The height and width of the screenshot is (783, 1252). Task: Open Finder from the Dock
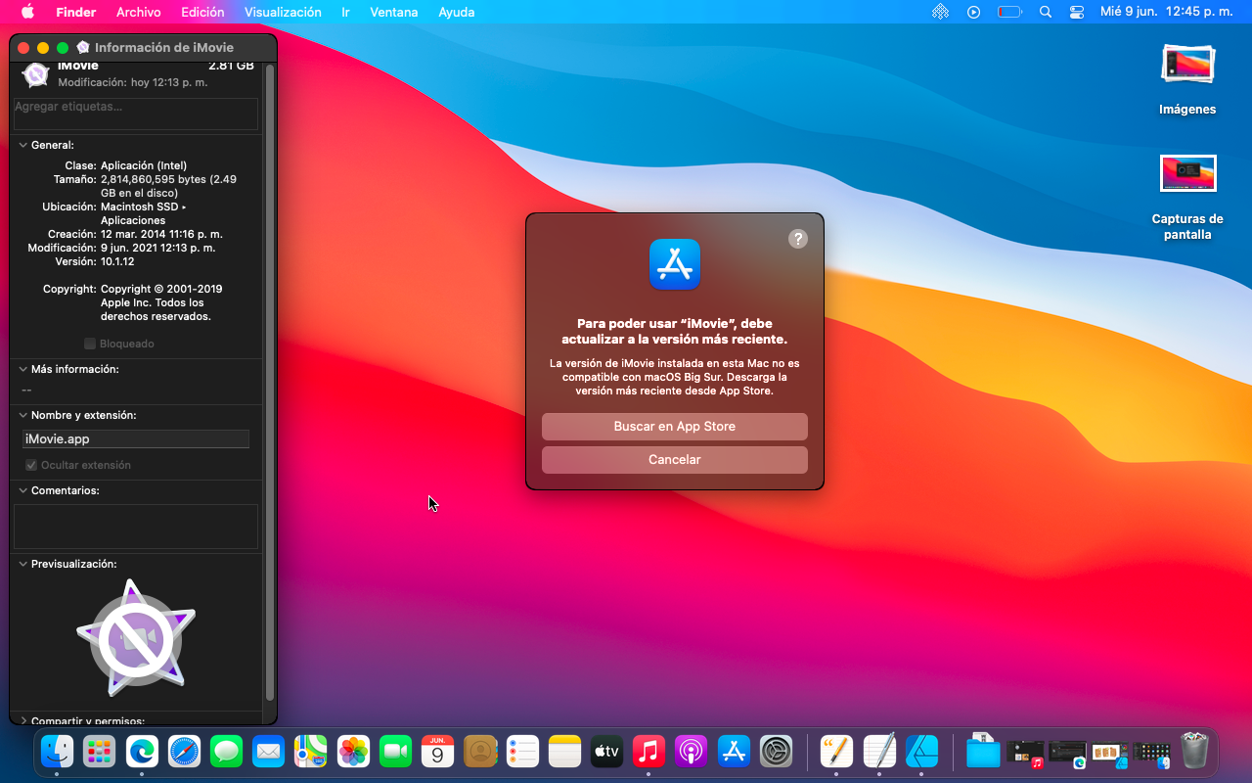point(58,752)
